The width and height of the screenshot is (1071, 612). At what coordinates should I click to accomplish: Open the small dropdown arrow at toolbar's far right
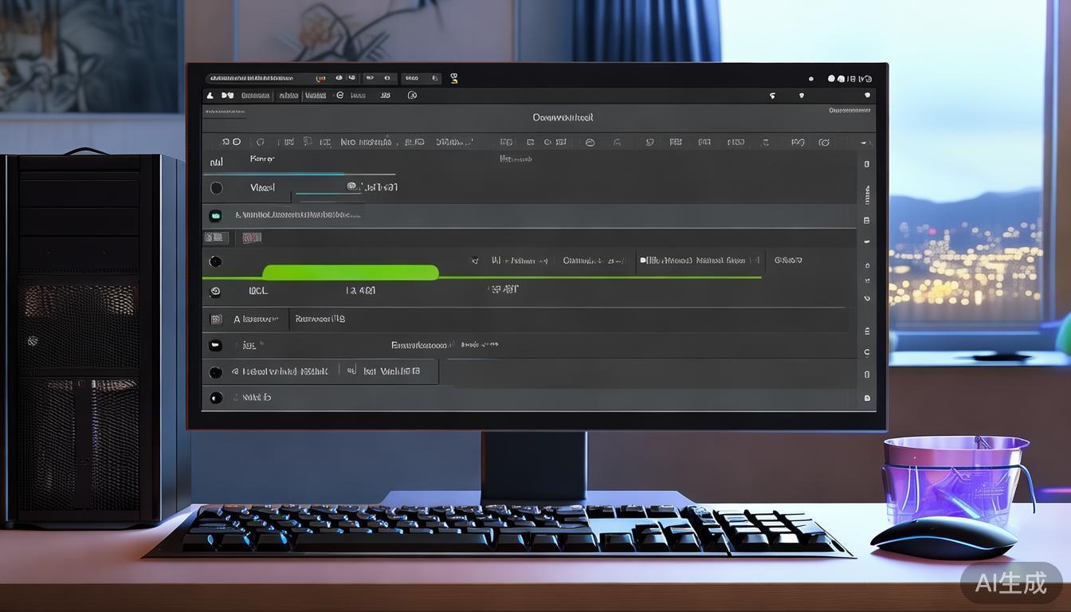point(869,143)
